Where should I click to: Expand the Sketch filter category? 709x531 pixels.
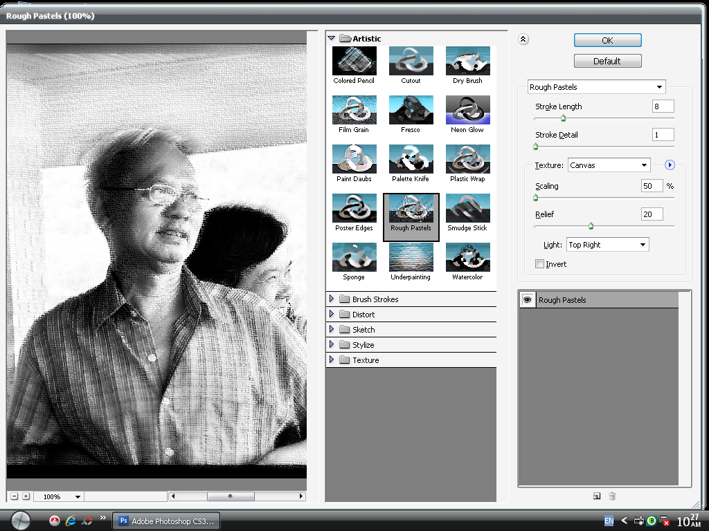coord(332,330)
